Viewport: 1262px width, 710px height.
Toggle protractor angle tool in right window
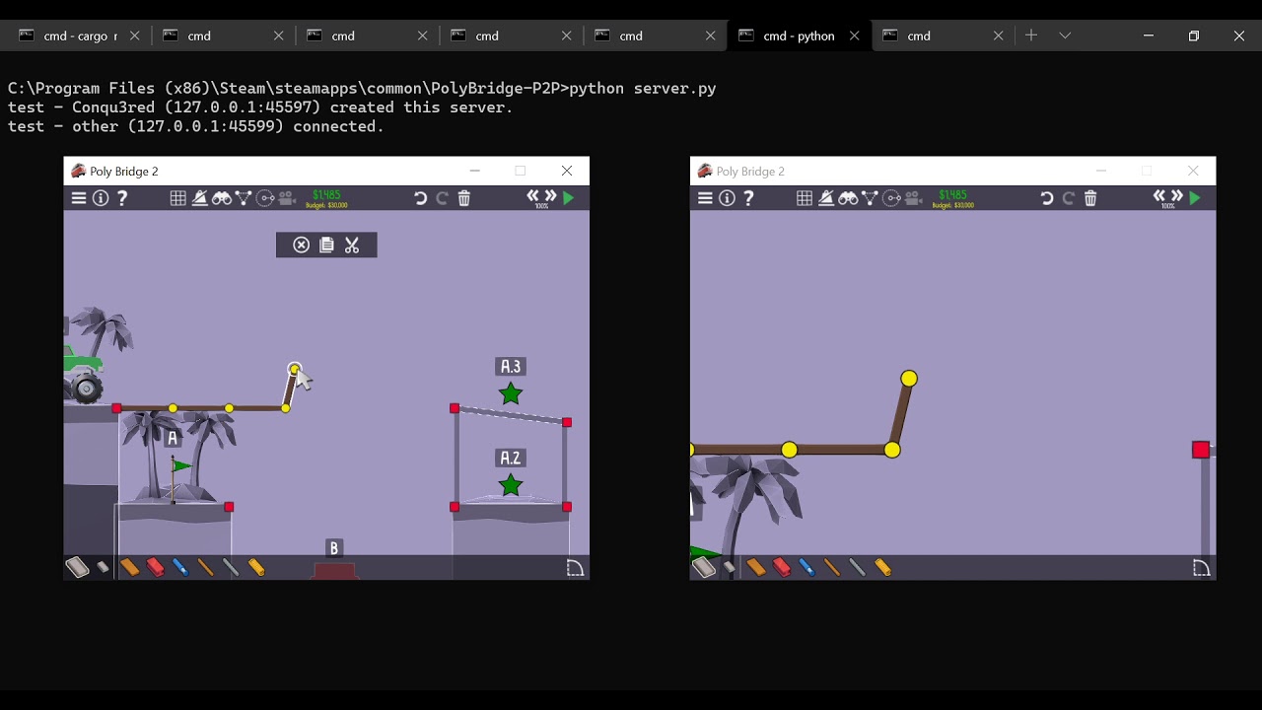826,198
